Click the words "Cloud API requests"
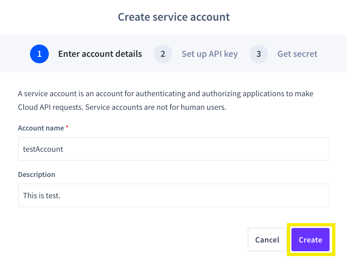 [x=50, y=108]
